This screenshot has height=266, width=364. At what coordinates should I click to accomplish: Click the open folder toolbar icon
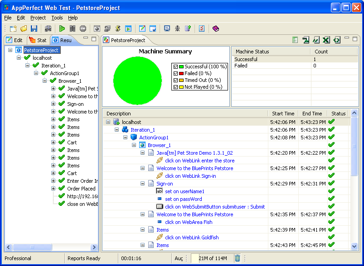[x=24, y=28]
